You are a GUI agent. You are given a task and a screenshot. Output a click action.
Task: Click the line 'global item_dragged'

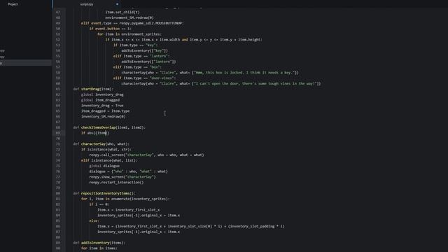tap(100, 100)
